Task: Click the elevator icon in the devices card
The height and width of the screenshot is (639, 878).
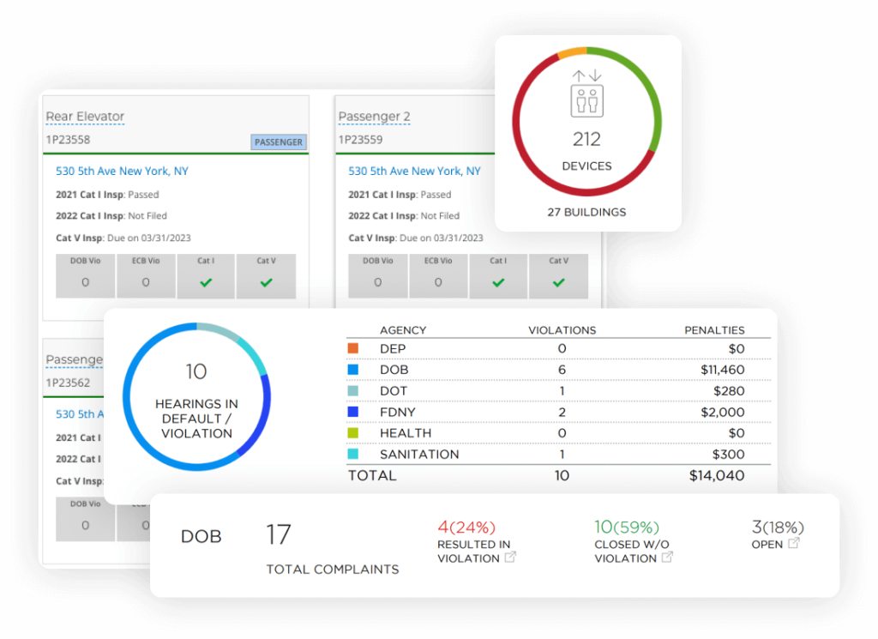Action: [x=587, y=94]
